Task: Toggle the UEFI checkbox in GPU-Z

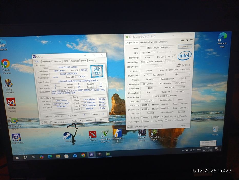Action: point(184,65)
